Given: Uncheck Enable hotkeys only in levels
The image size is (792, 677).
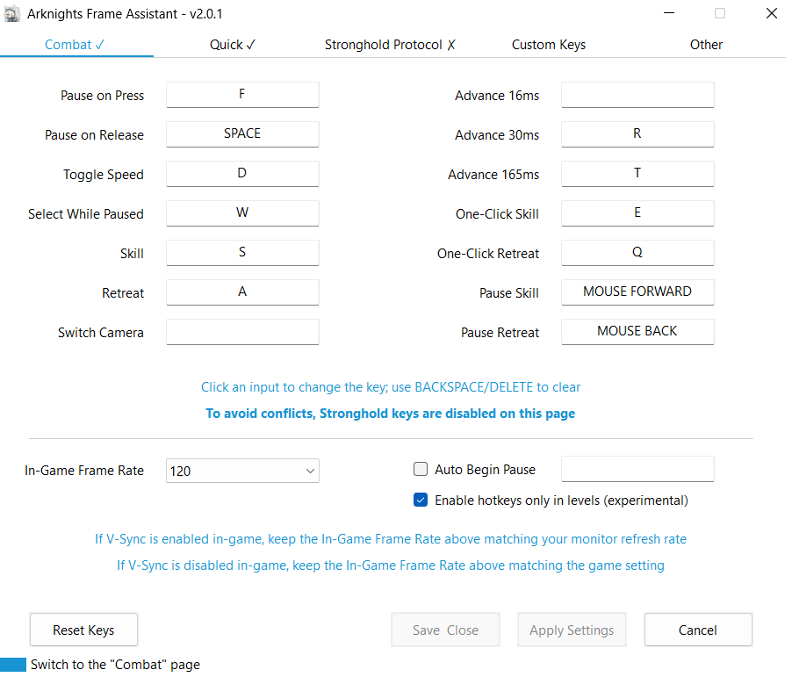Looking at the screenshot, I should (x=421, y=501).
